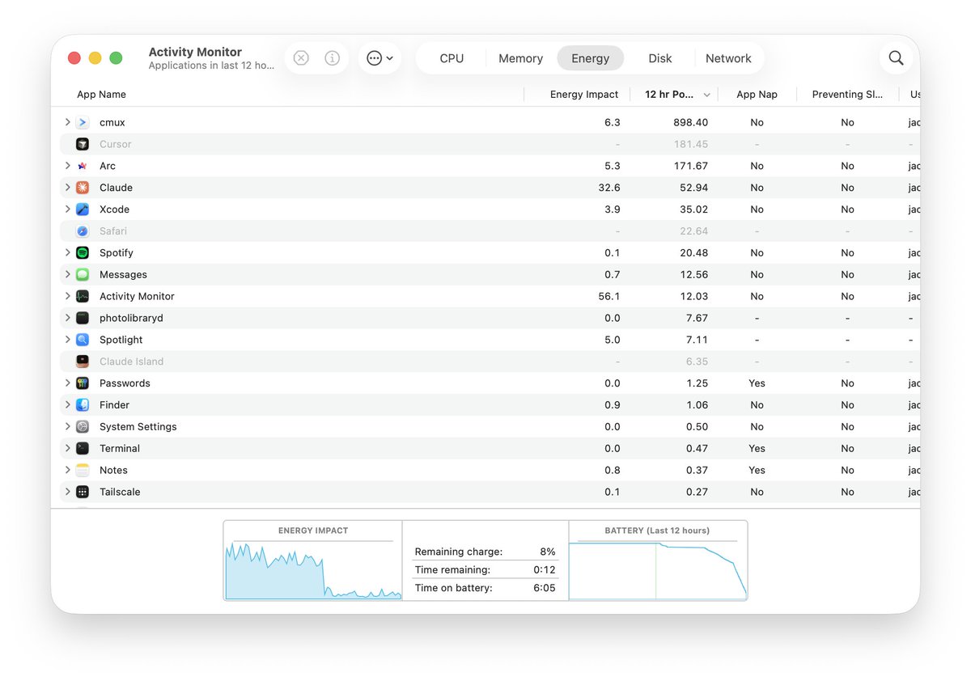Viewport: 971px width, 681px height.
Task: Expand the Terminal process row
Action: tap(67, 449)
